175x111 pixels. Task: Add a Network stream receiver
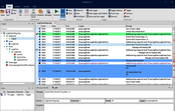click(x=33, y=14)
